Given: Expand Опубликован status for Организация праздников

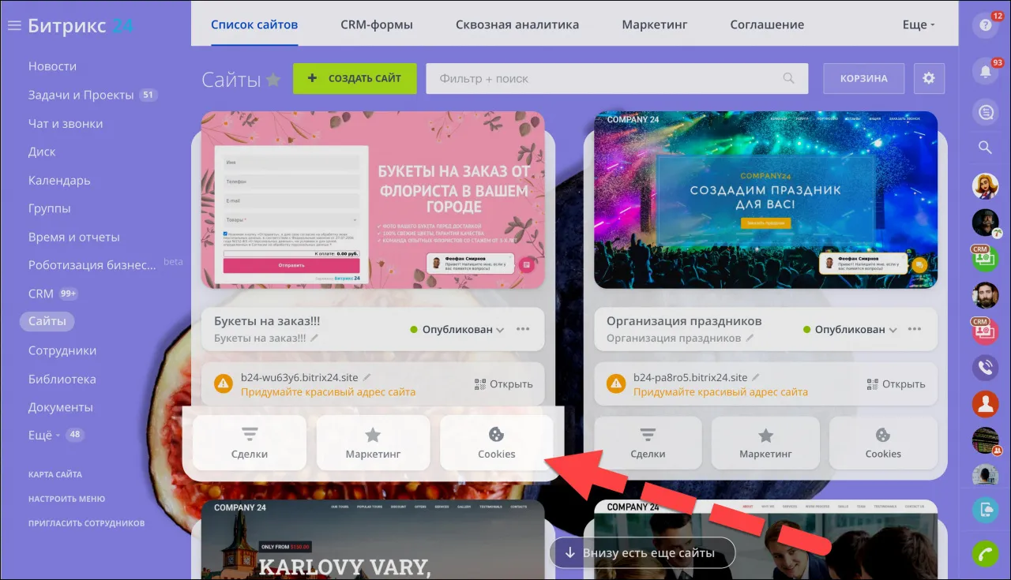Looking at the screenshot, I should coord(850,330).
